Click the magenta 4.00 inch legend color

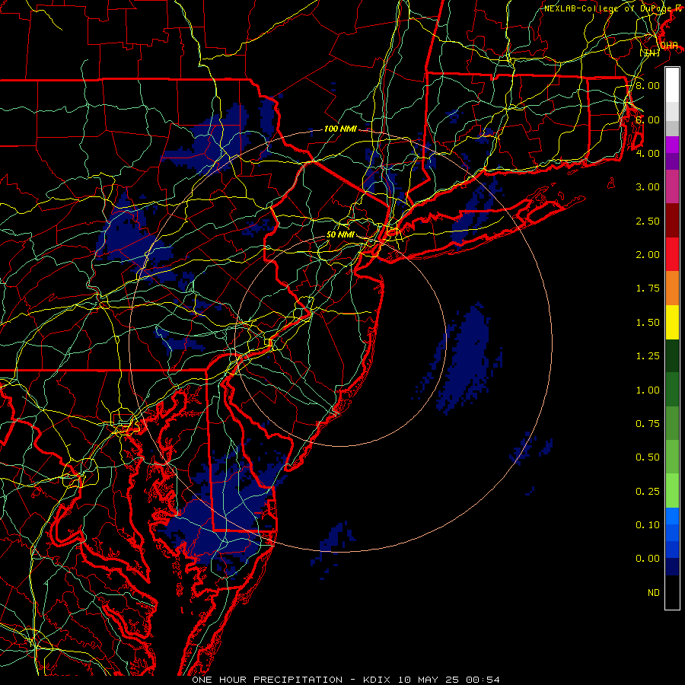(x=672, y=145)
